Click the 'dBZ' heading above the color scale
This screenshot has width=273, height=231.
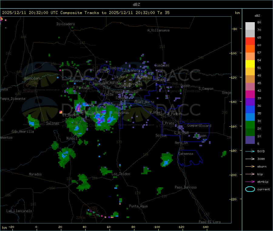pyautogui.click(x=257, y=16)
